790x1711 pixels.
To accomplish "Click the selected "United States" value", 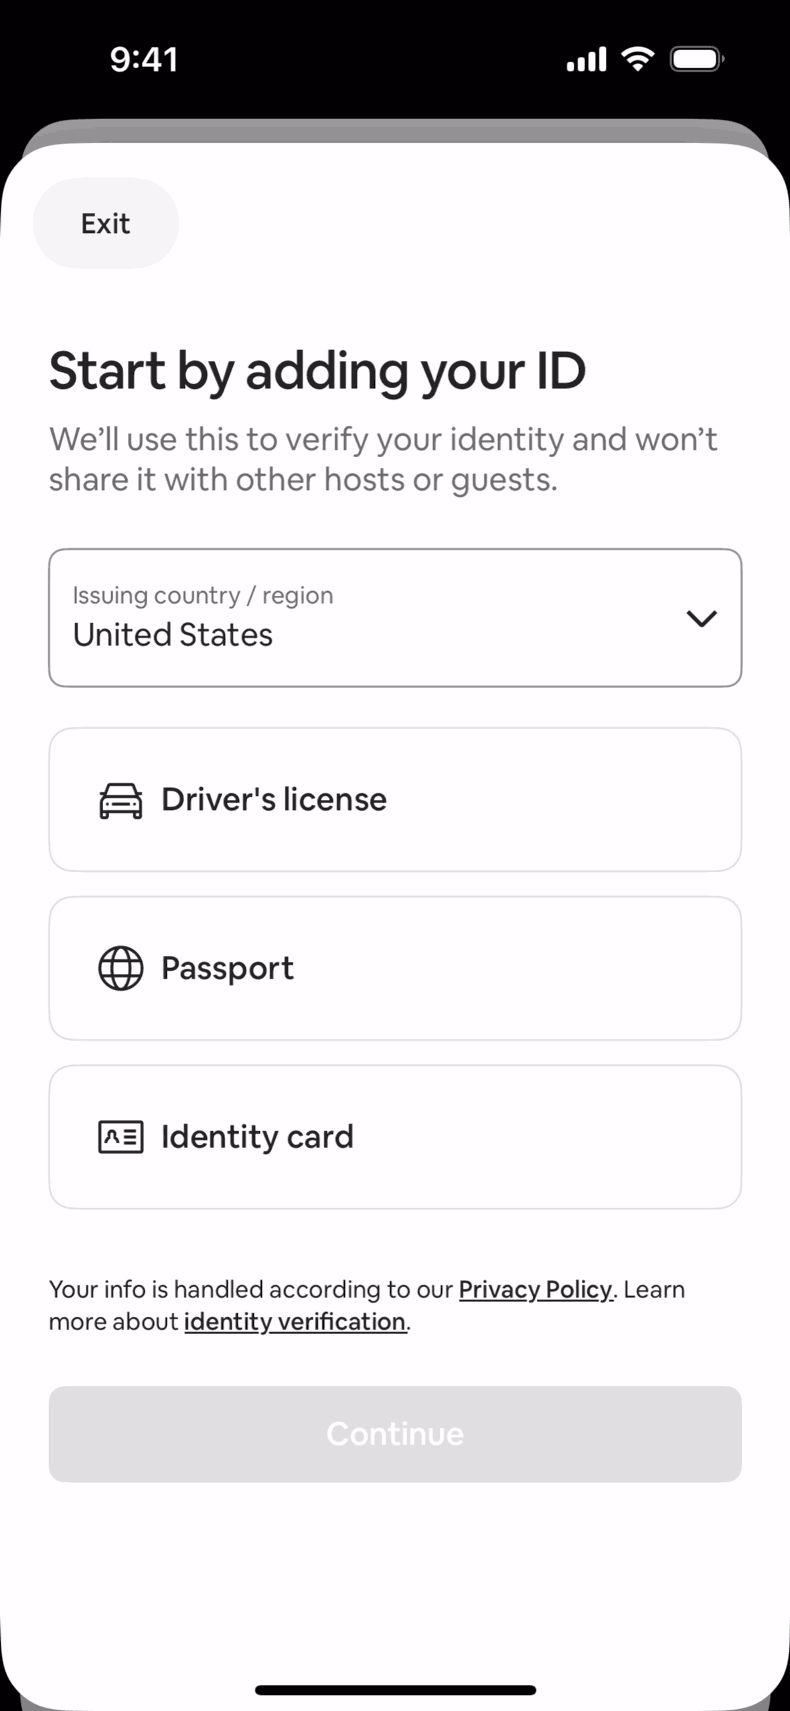I will point(173,635).
